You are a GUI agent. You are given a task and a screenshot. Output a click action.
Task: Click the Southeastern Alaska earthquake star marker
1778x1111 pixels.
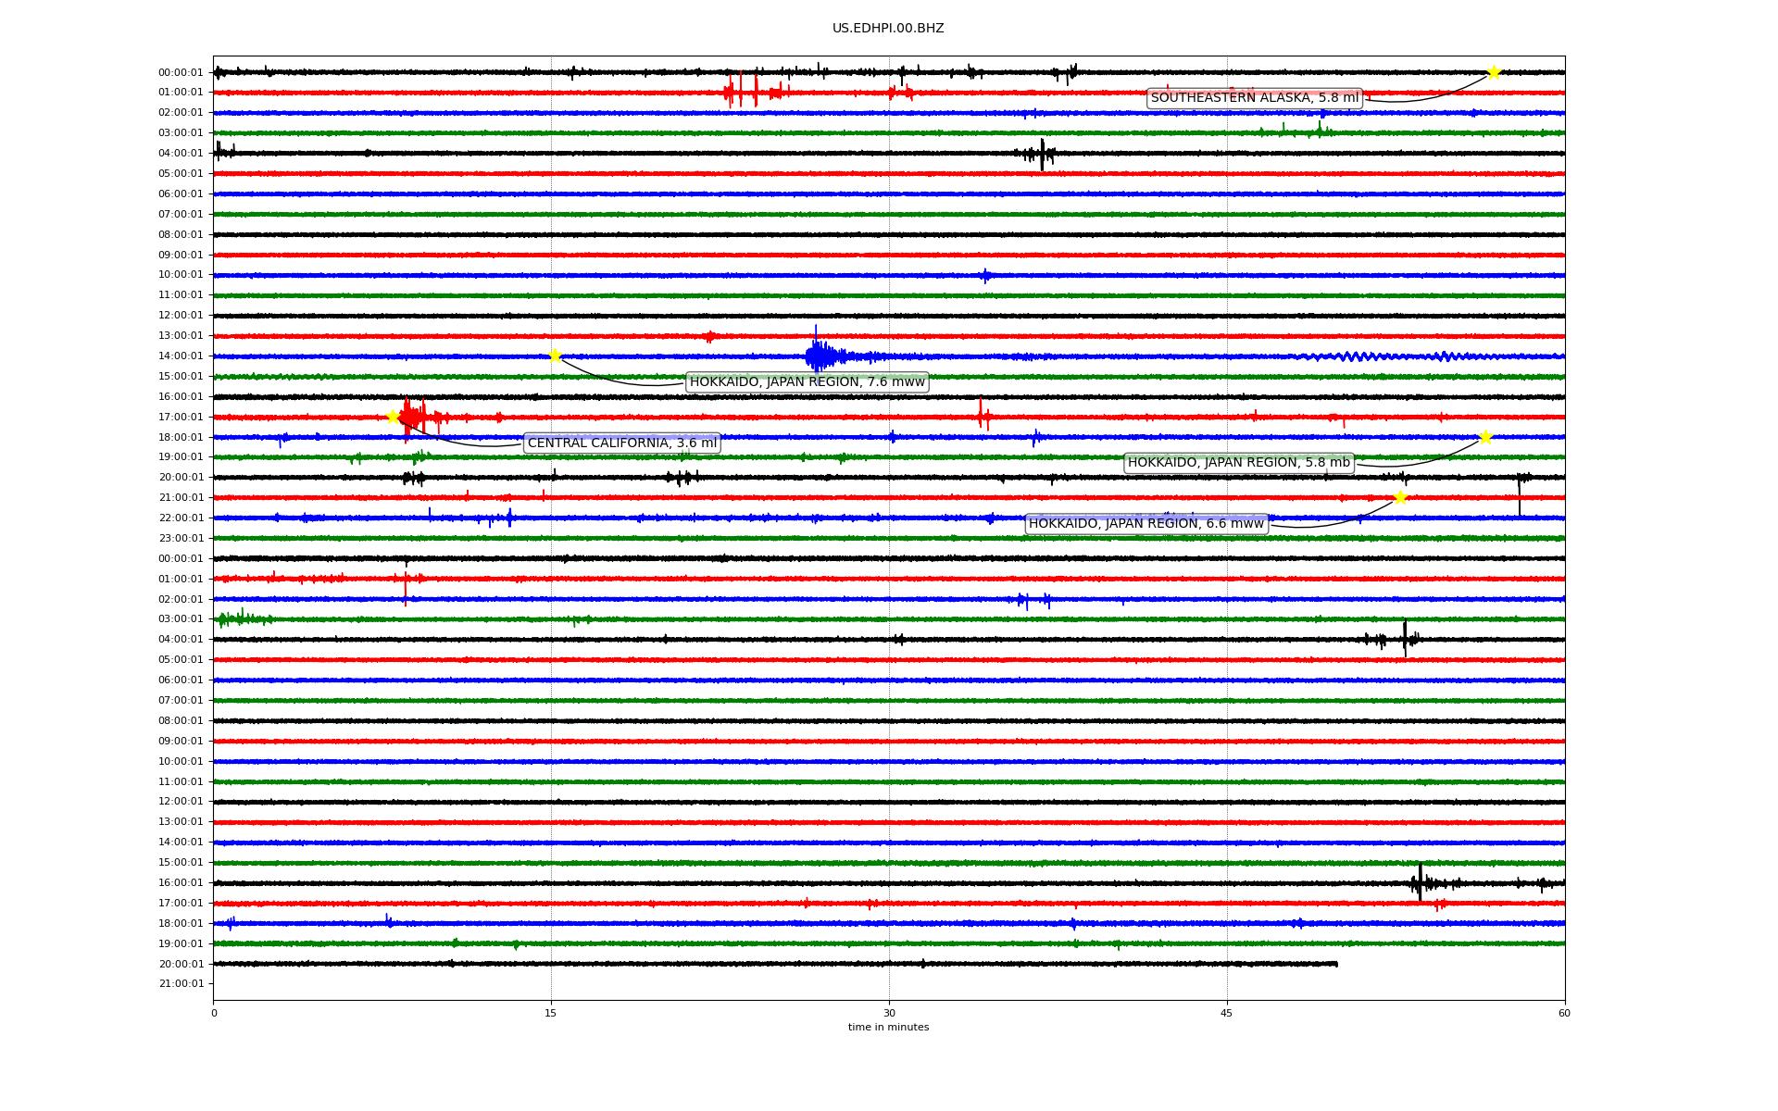[x=1494, y=72]
